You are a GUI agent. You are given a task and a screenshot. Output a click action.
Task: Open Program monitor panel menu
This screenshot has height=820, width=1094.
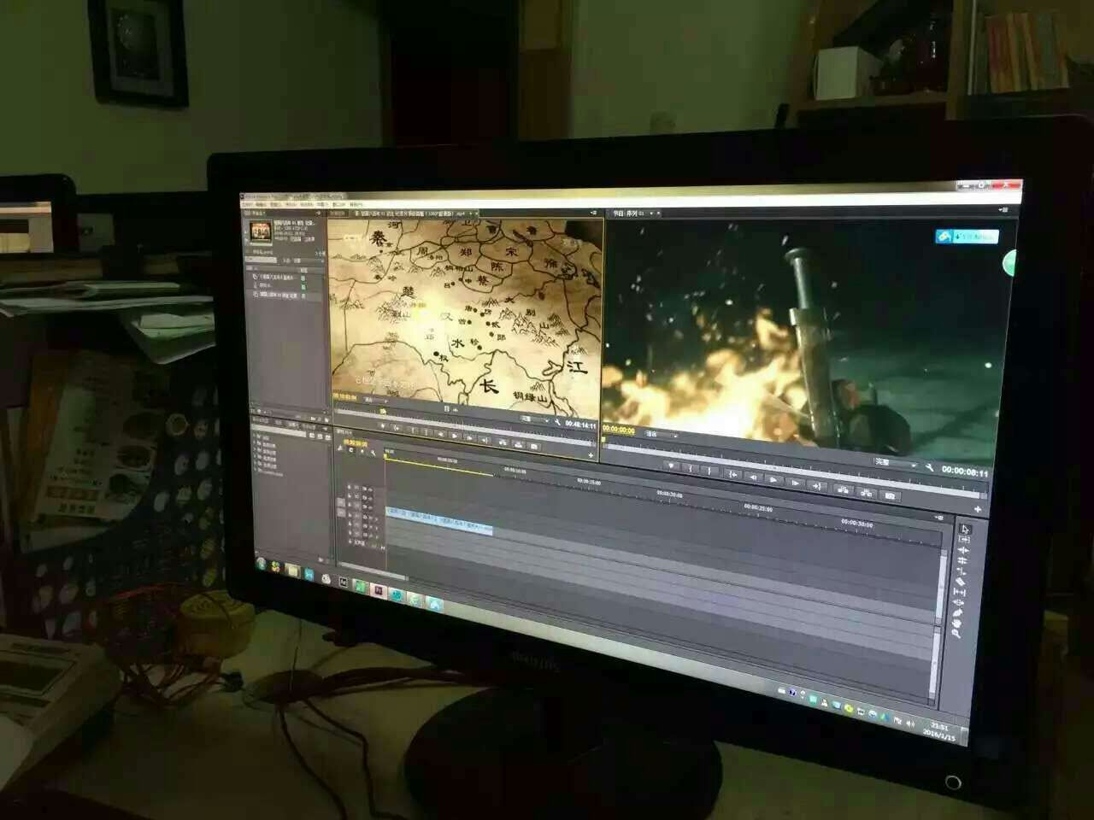point(1003,209)
